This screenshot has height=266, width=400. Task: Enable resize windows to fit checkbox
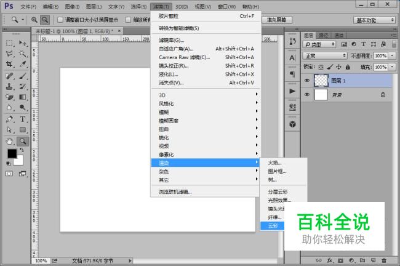click(60, 20)
